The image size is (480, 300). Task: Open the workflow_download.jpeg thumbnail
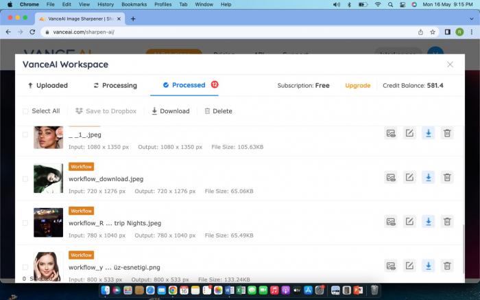coord(49,178)
